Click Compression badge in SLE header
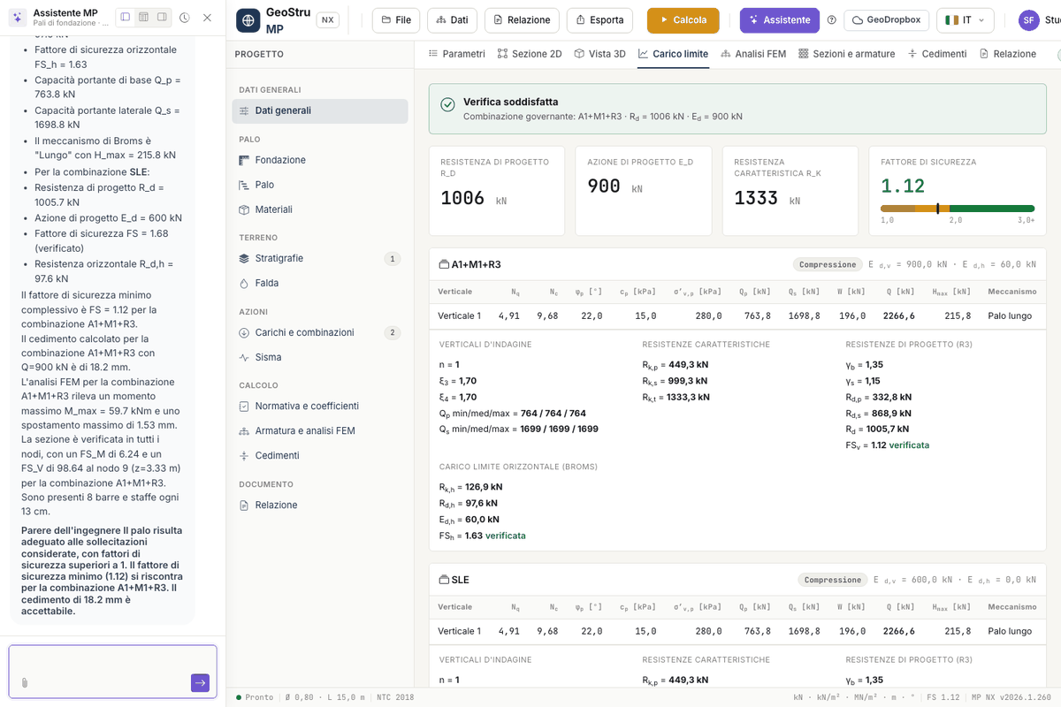The height and width of the screenshot is (707, 1061). pos(833,580)
